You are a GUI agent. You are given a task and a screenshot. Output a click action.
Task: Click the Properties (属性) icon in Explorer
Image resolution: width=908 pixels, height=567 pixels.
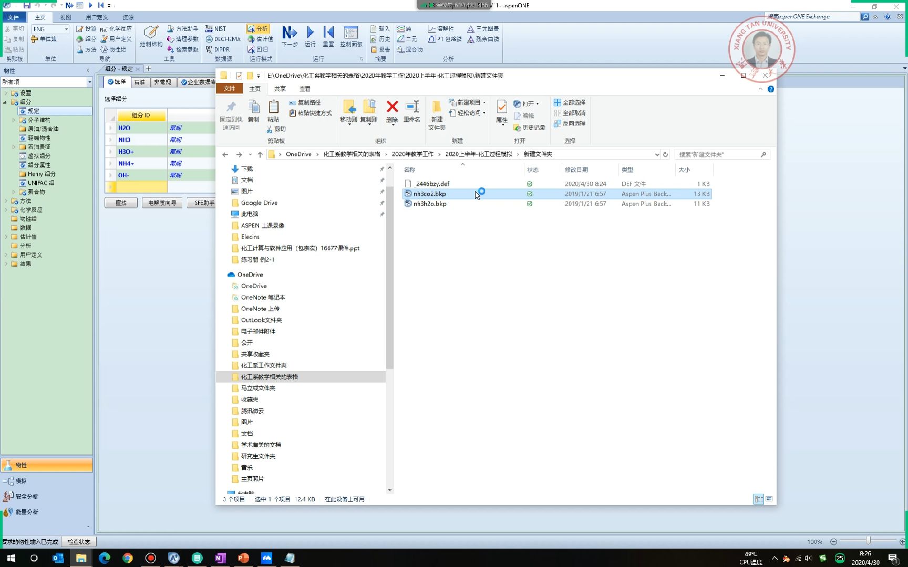point(502,111)
